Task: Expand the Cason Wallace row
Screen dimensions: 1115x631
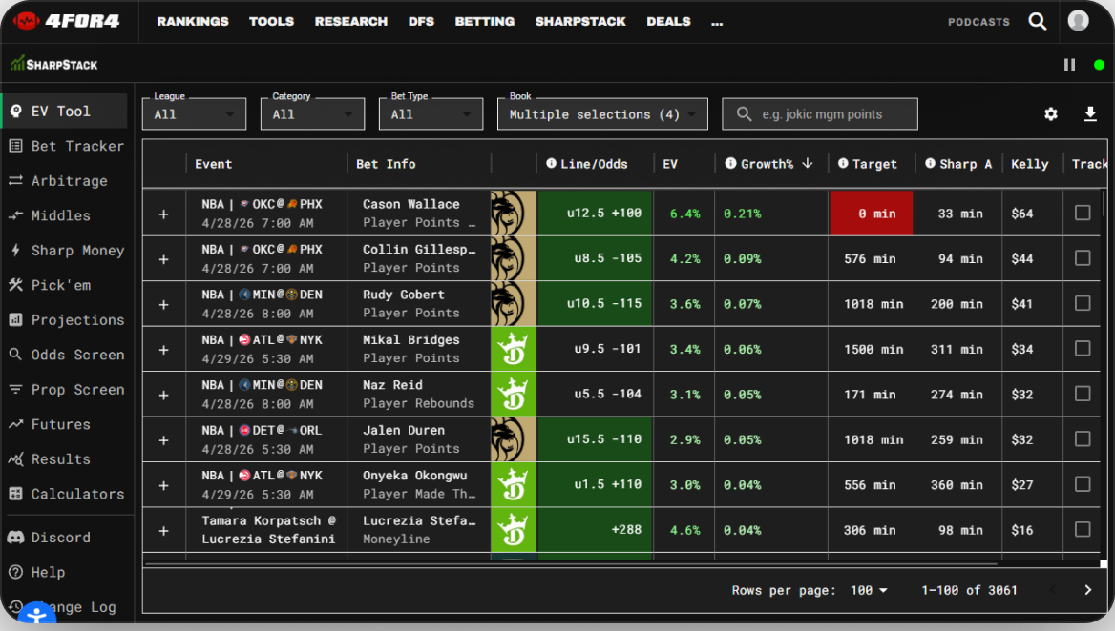Action: (x=163, y=214)
